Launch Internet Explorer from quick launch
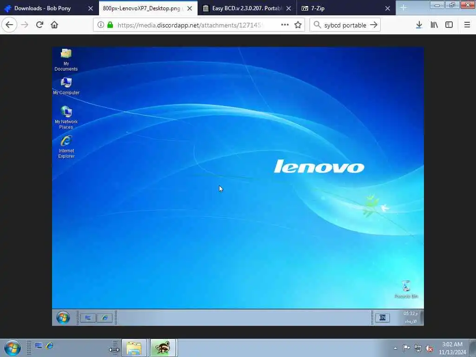The height and width of the screenshot is (357, 476). pos(49,346)
